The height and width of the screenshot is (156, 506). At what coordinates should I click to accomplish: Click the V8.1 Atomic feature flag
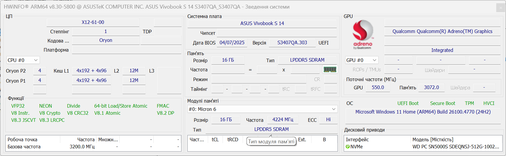tap(107, 113)
